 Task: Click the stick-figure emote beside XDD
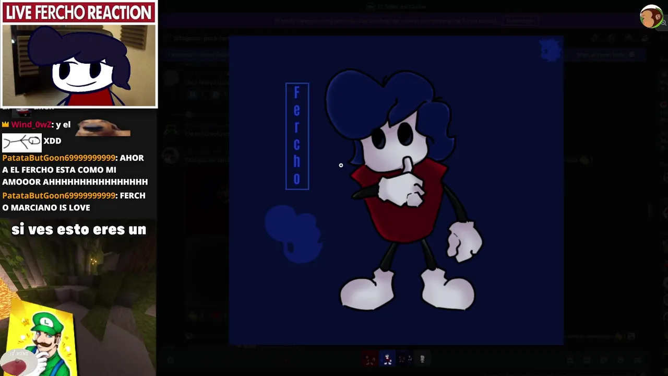[21, 142]
